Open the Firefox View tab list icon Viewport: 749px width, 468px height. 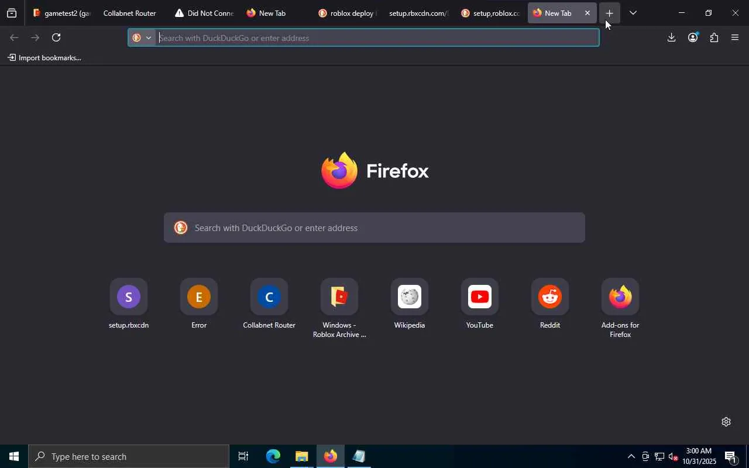tap(12, 13)
